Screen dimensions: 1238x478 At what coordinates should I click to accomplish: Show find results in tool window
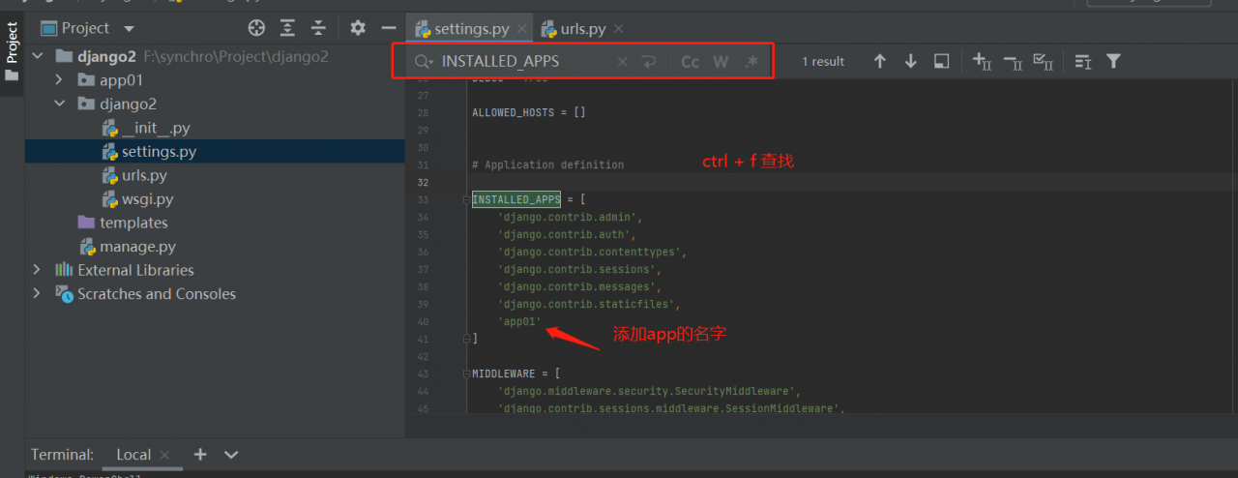[x=941, y=61]
